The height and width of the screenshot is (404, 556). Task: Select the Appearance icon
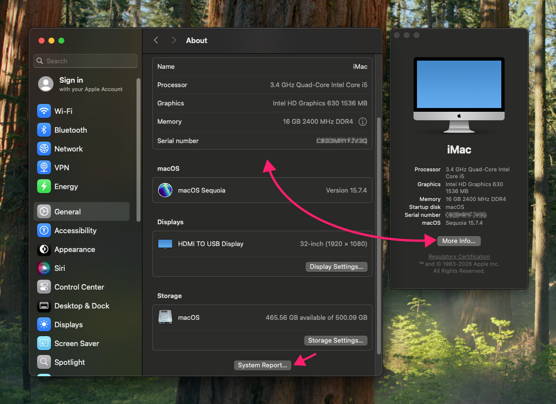click(x=44, y=249)
